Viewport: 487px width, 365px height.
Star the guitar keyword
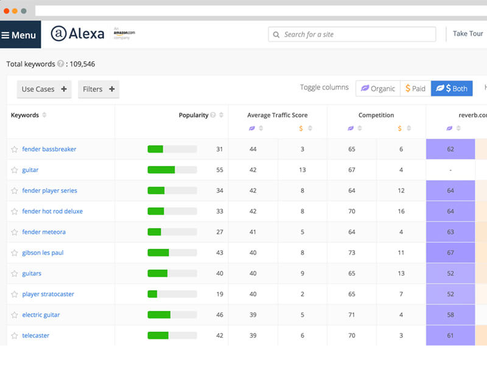coord(14,170)
